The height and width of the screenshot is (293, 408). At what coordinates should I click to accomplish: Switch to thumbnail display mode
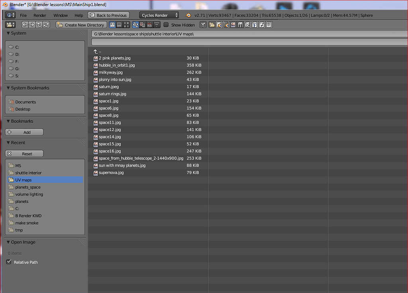126,25
